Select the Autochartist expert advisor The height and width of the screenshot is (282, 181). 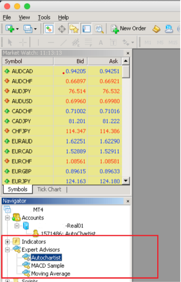tap(46, 258)
